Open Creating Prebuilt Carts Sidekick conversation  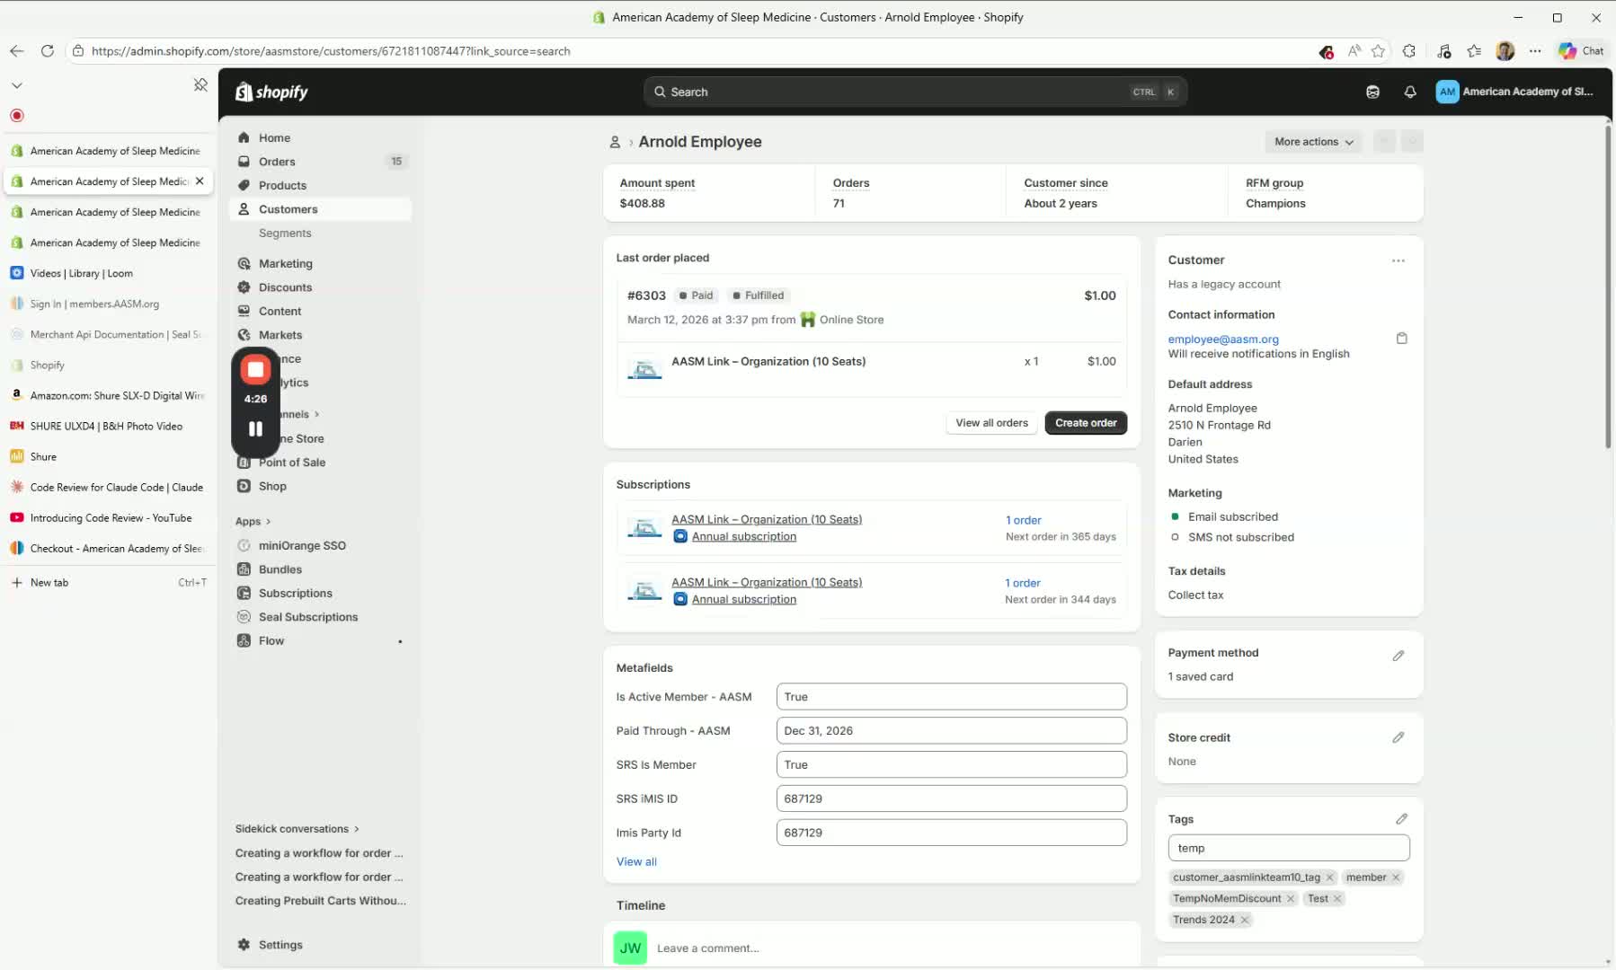click(x=320, y=901)
